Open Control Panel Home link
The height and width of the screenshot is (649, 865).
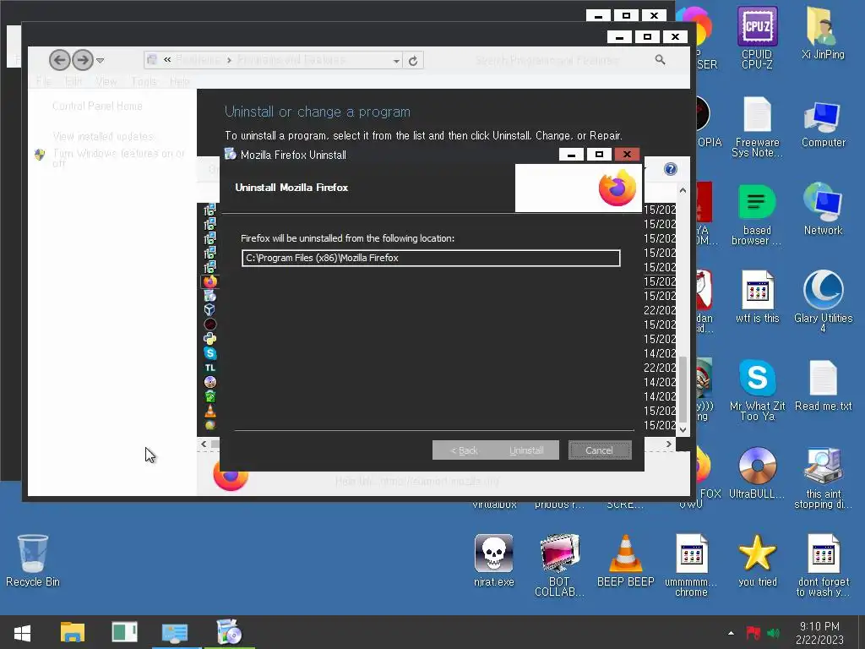coord(97,106)
